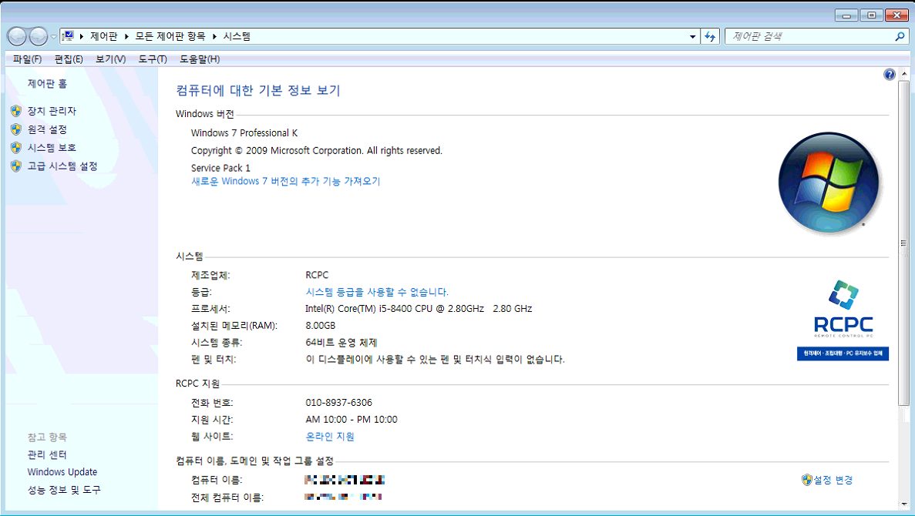Viewport: 915px width, 516px height.
Task: Click 시스템 등급을 사용할 수 없습니다 link
Action: coord(377,292)
